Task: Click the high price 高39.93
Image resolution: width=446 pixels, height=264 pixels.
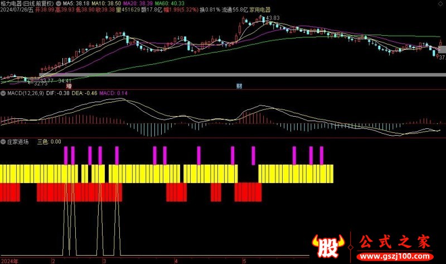Action: click(x=65, y=9)
